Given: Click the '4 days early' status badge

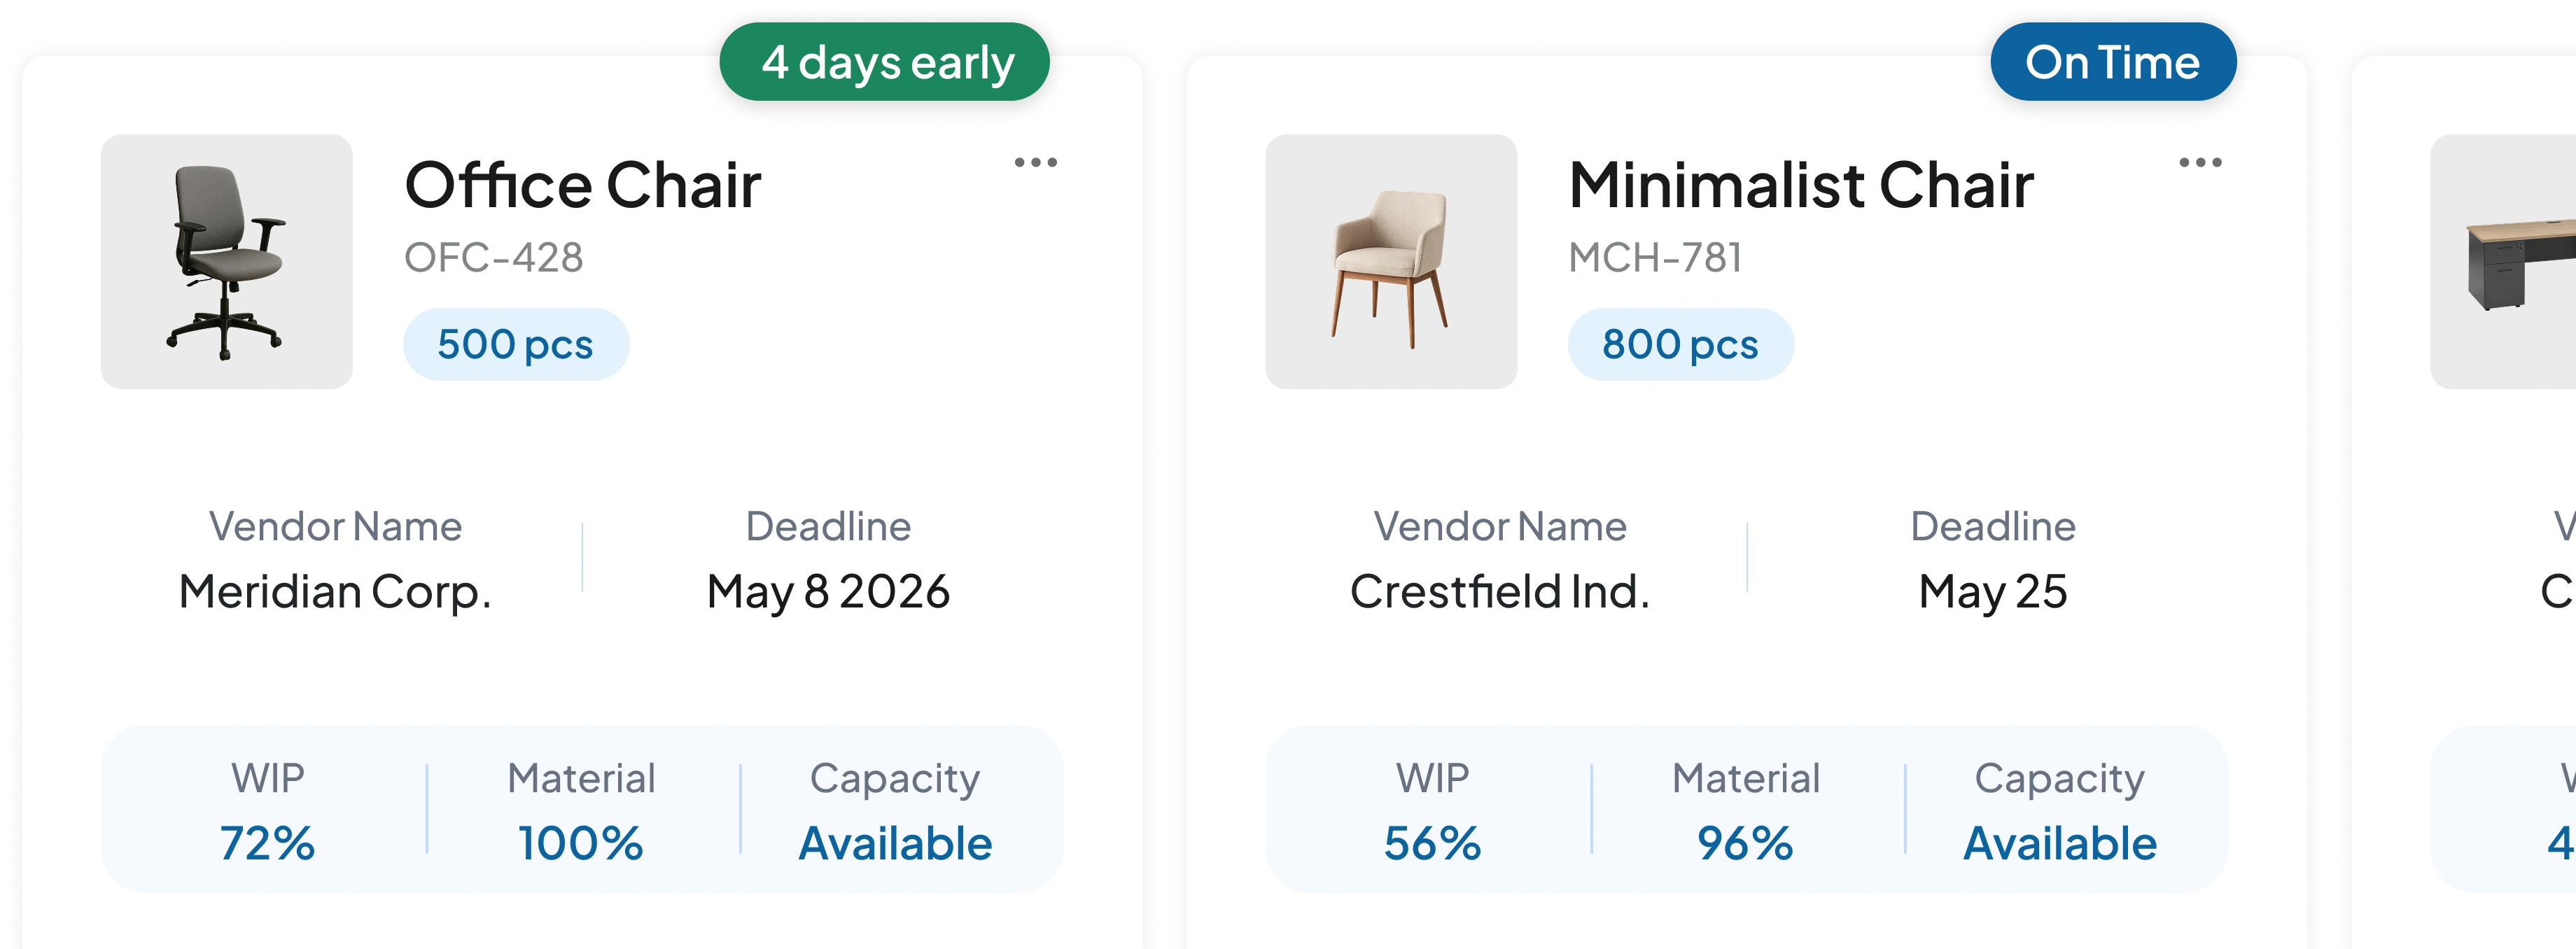Looking at the screenshot, I should (884, 62).
